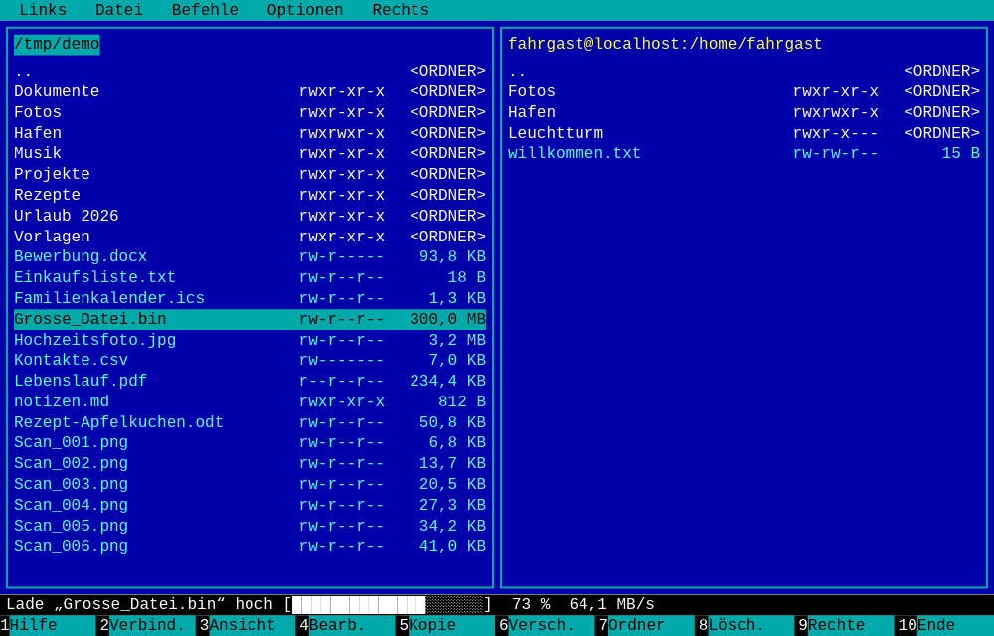The image size is (994, 636).
Task: Select the Musik folder in left panel
Action: point(249,153)
